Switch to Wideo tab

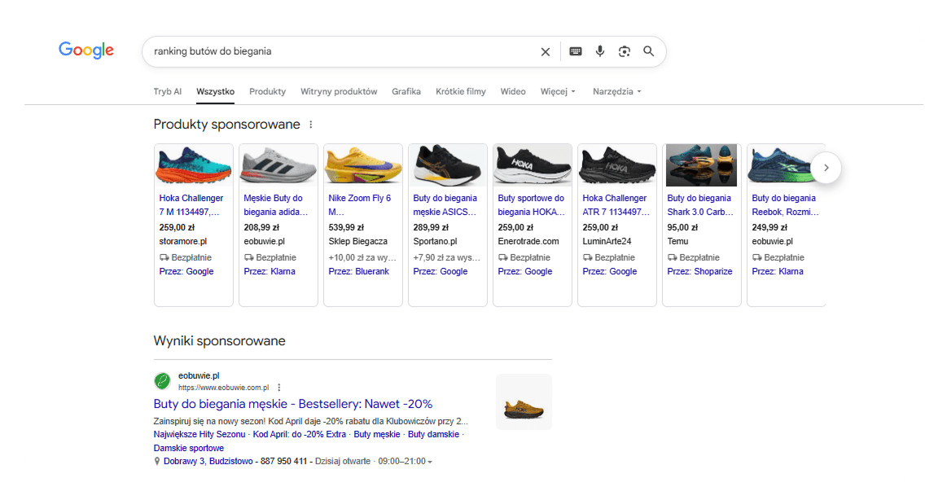click(513, 91)
